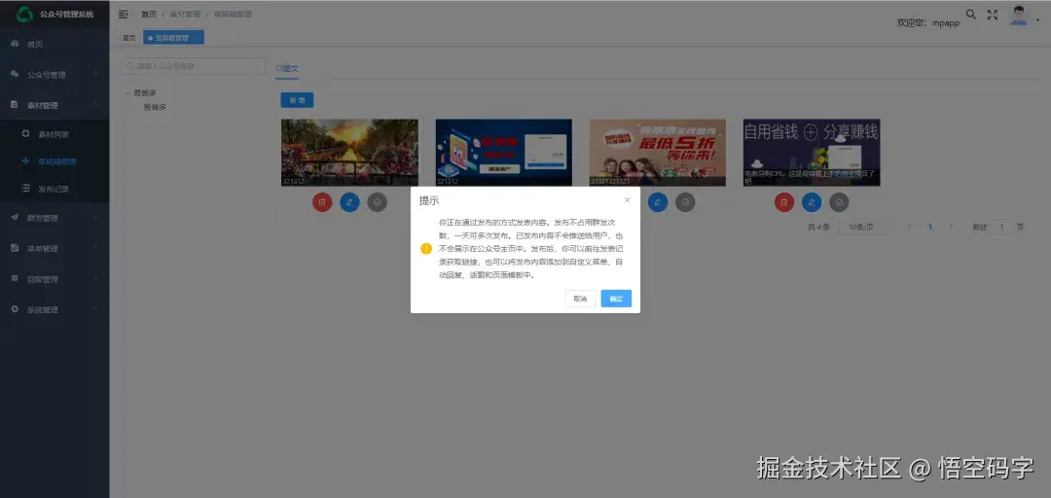Image resolution: width=1051 pixels, height=498 pixels.
Task: Click the green 公众号管理系统 logo
Action: 24,14
